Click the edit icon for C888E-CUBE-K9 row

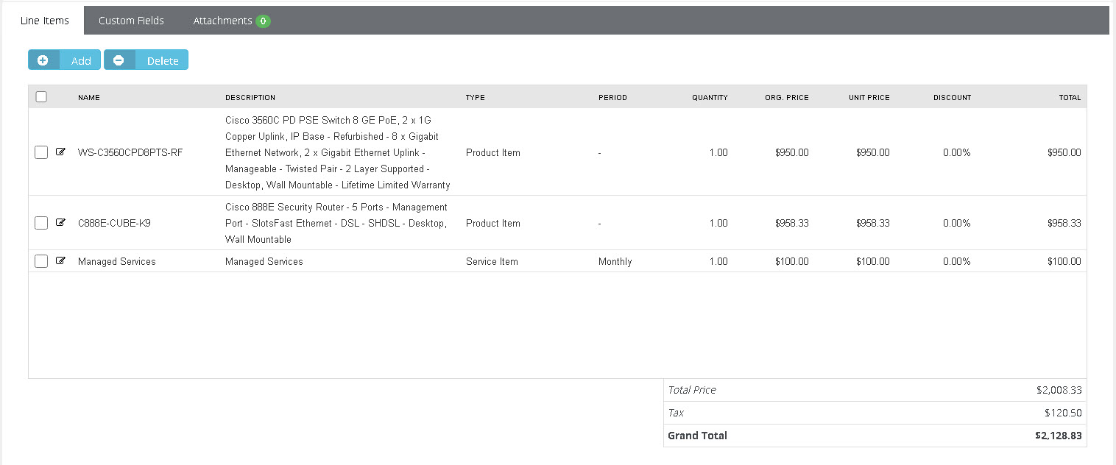pyautogui.click(x=61, y=223)
